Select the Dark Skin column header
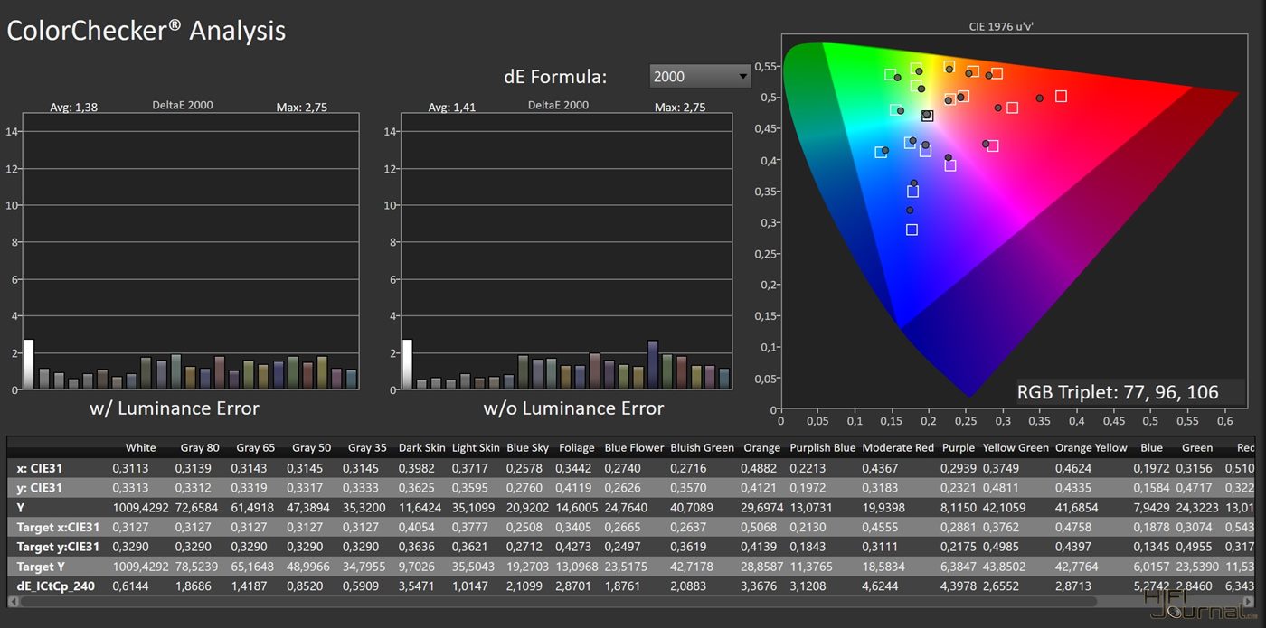This screenshot has width=1266, height=628. tap(420, 447)
